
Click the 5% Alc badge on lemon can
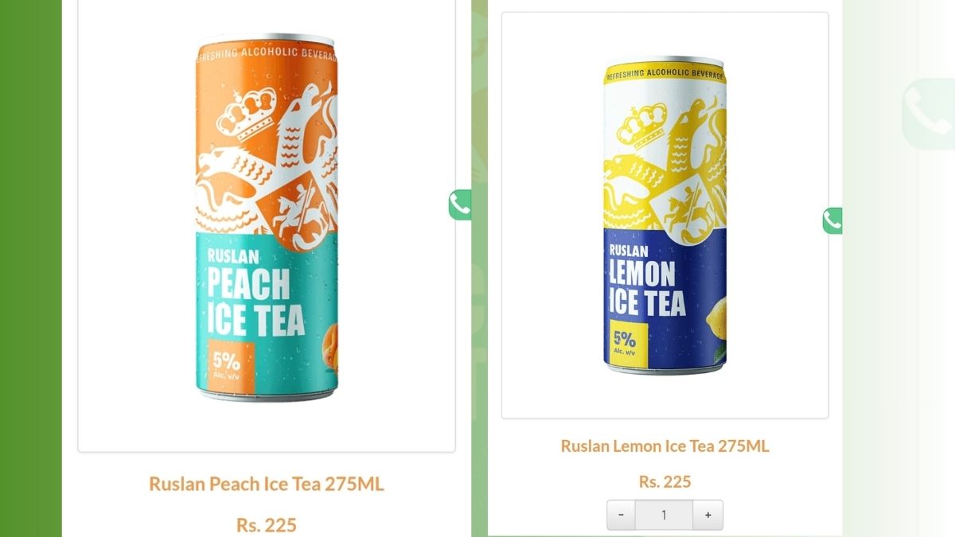click(624, 342)
